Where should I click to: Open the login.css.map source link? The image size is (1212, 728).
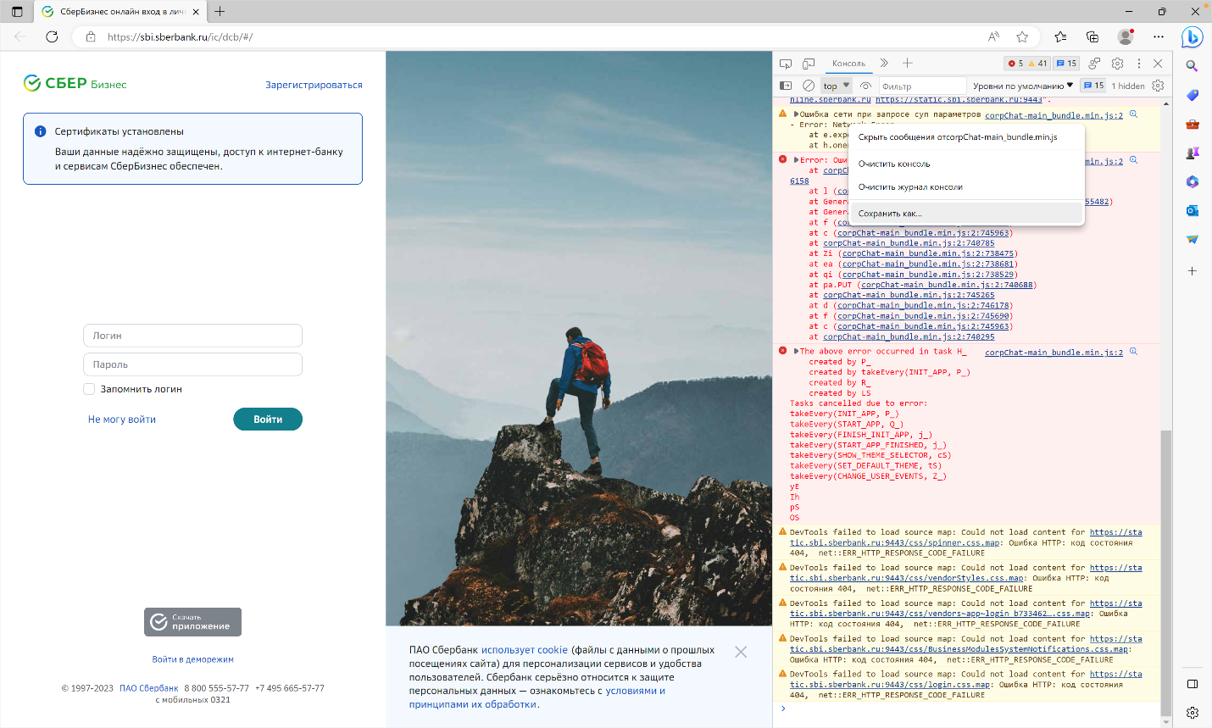966,680
